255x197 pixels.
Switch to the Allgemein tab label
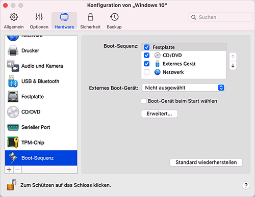14,27
